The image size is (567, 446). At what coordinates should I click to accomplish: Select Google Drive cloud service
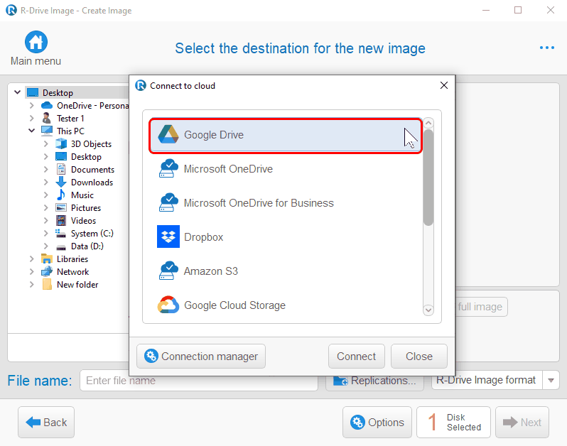tap(286, 135)
